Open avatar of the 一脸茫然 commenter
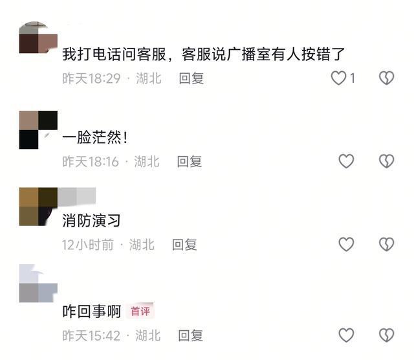The image size is (414, 360). [38, 129]
